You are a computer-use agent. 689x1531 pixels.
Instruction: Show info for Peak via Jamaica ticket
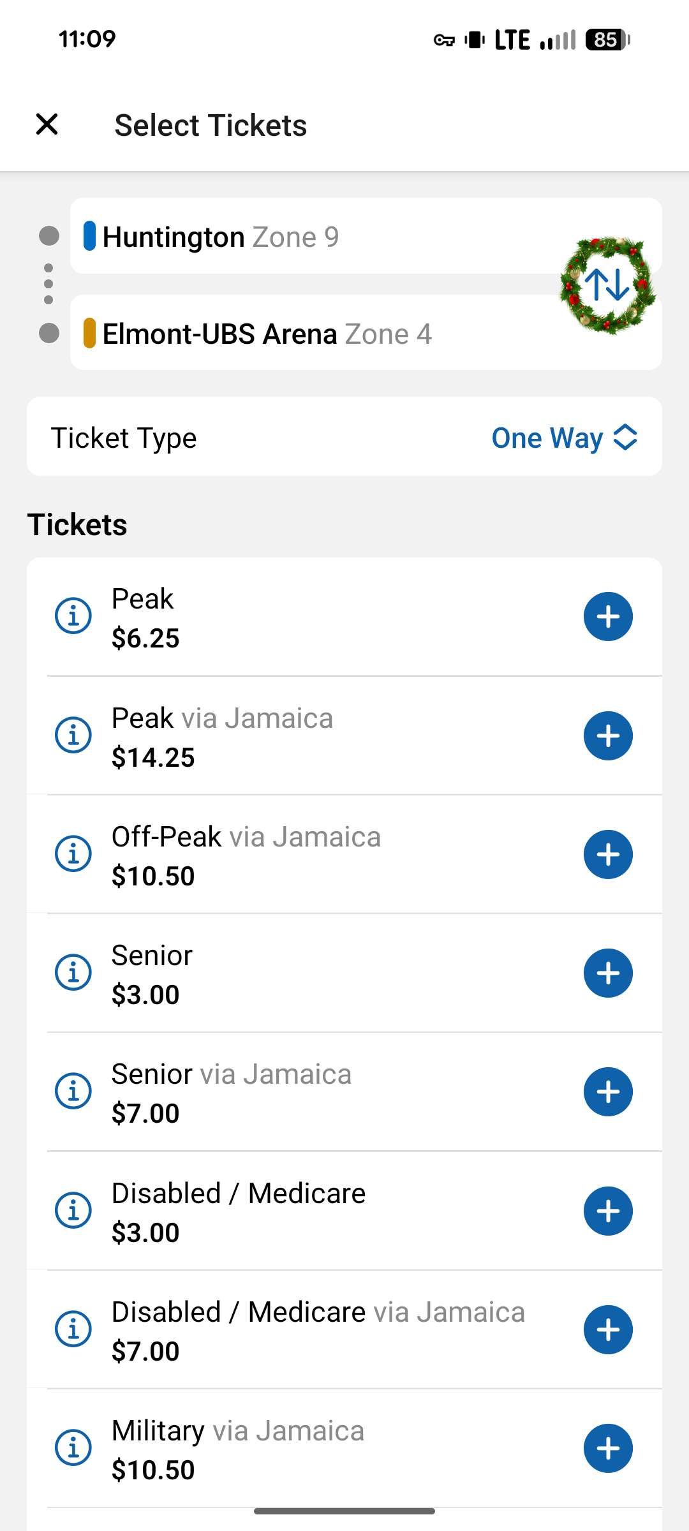[x=73, y=736]
